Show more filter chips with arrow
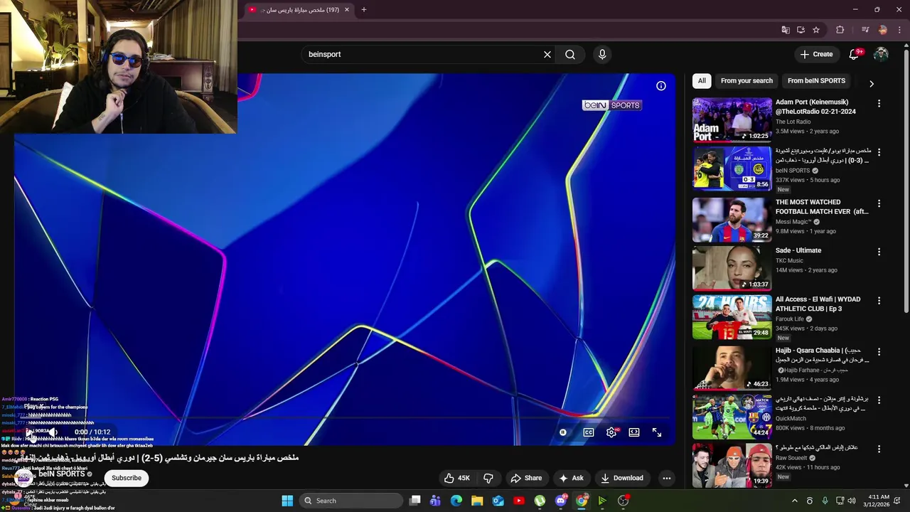The height and width of the screenshot is (512, 910). point(872,84)
